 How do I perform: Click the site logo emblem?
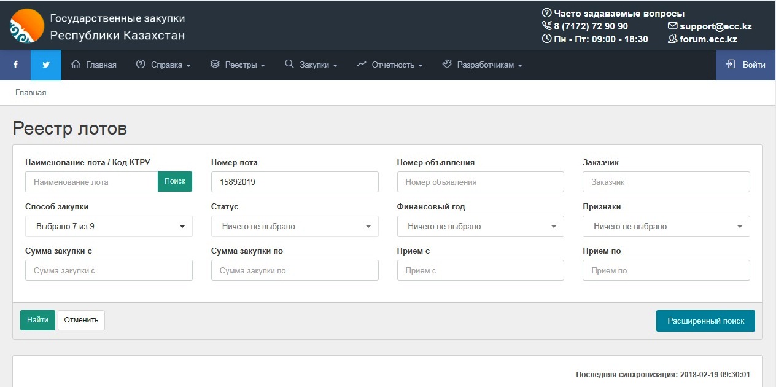[27, 26]
